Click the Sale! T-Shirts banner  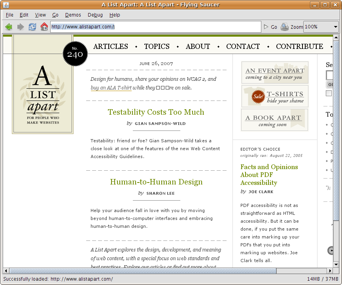point(275,96)
